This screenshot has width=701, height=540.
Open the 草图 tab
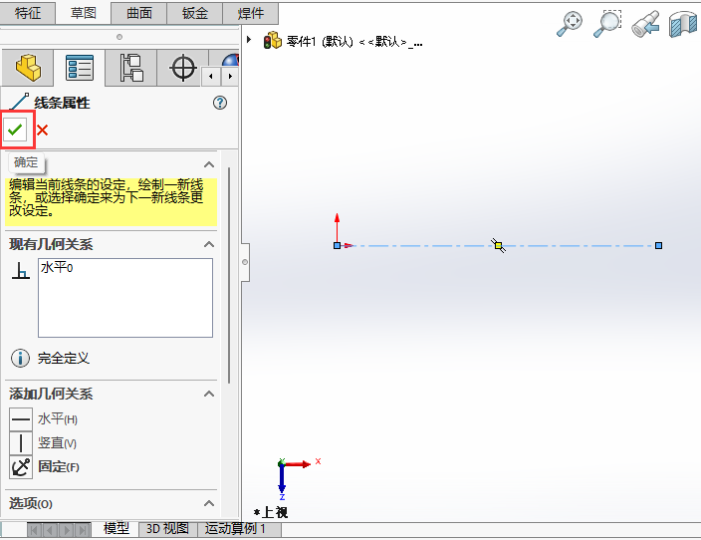[x=84, y=13]
